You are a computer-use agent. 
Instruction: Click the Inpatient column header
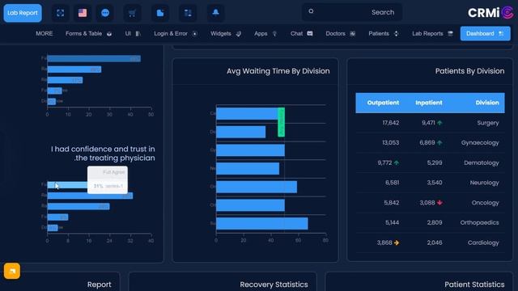429,103
